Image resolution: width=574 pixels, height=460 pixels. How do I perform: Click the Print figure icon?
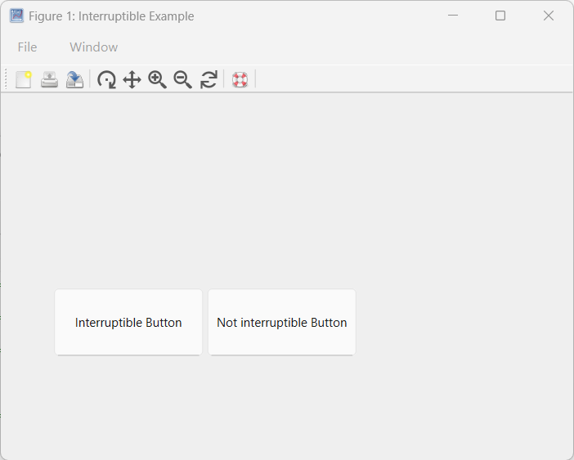(49, 79)
